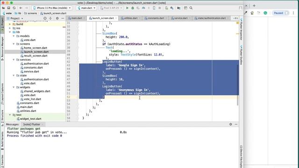299x168 pixels.
Task: Collapse the widgets folder
Action: (14, 87)
